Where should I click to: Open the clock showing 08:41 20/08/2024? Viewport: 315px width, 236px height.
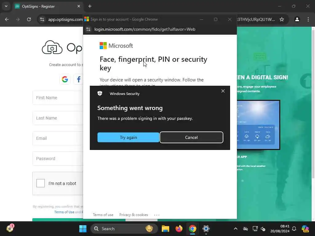point(280,229)
